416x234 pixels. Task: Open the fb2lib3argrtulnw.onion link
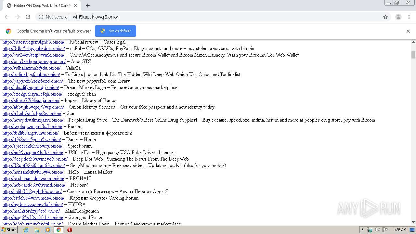[31, 133]
